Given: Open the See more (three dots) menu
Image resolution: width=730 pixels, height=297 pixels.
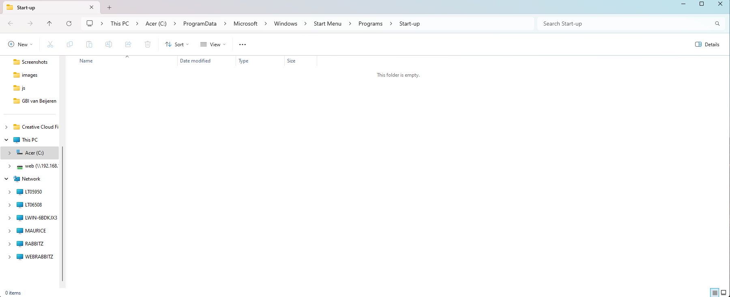Looking at the screenshot, I should (243, 45).
